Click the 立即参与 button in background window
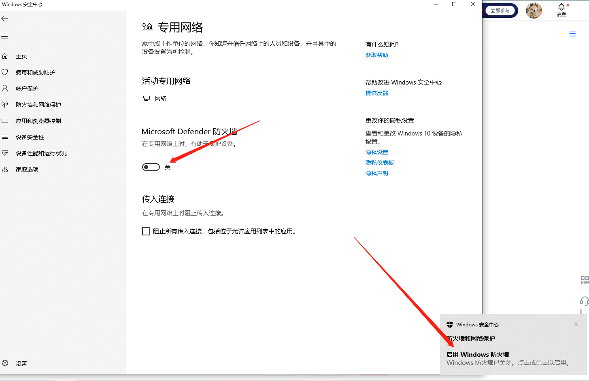 point(500,11)
